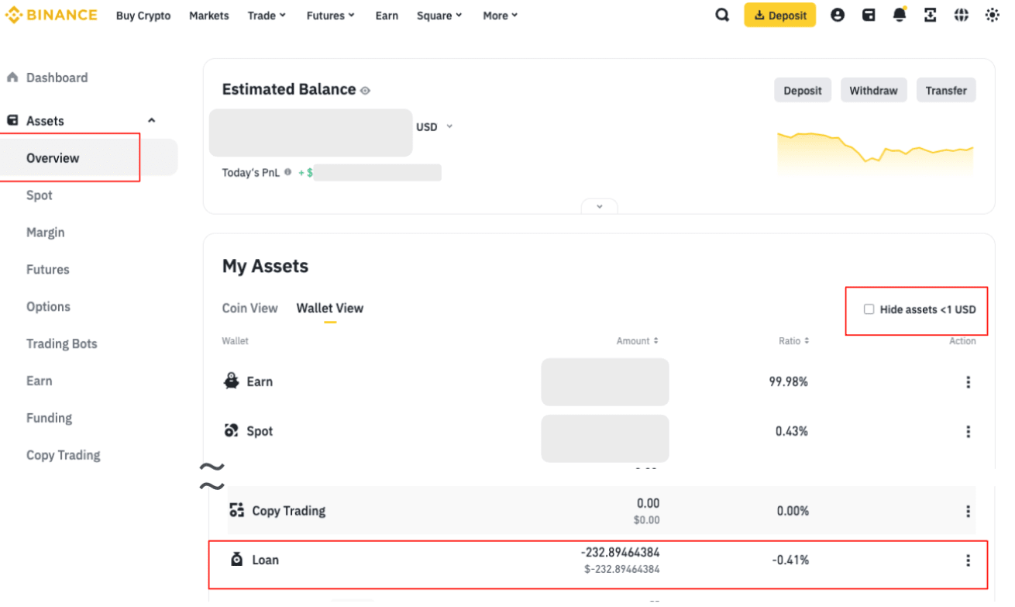Click the search magnifier icon in header

tap(722, 15)
